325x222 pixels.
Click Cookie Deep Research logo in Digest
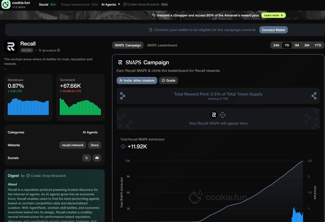click(46, 176)
